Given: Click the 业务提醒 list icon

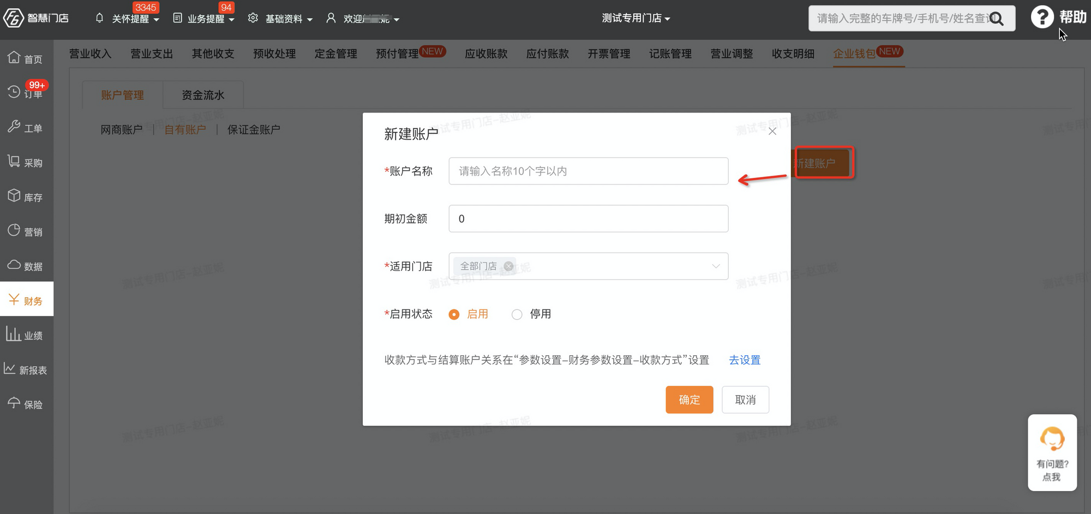Looking at the screenshot, I should 177,18.
